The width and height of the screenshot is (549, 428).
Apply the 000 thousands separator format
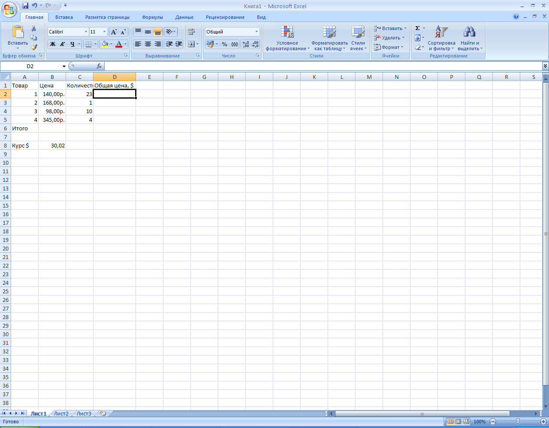pyautogui.click(x=235, y=44)
